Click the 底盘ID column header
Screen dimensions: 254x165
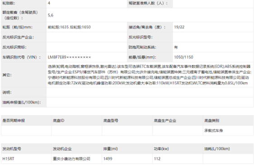(58, 120)
